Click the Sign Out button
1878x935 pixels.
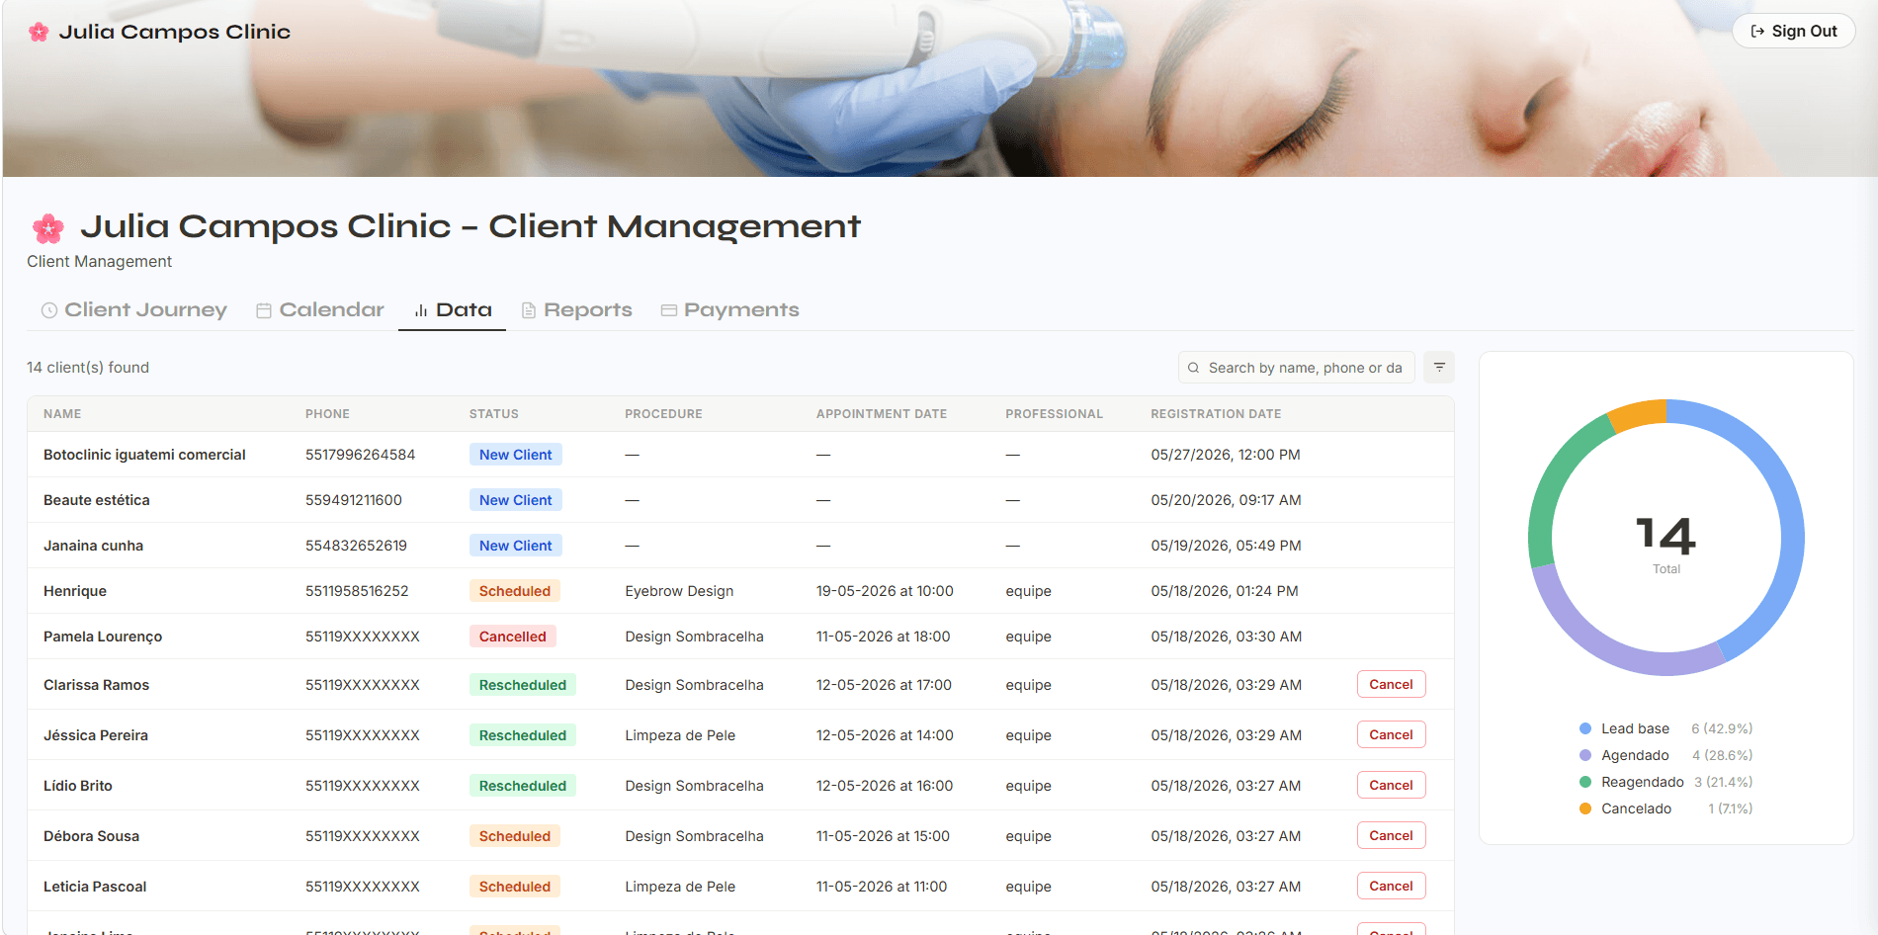click(1794, 32)
